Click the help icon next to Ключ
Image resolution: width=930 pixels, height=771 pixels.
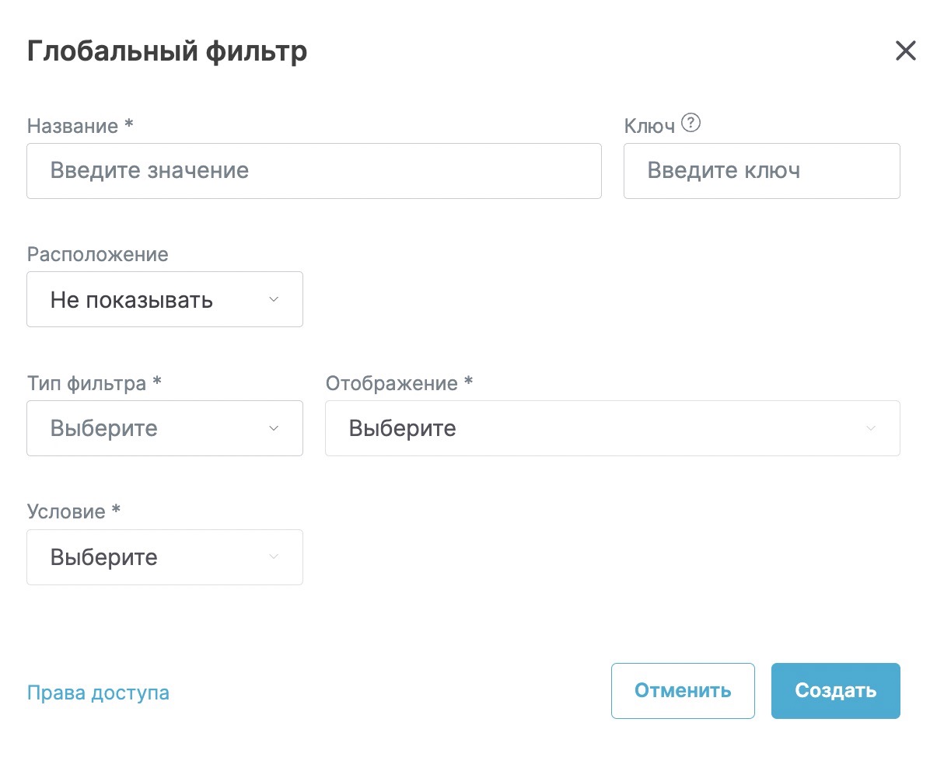[691, 124]
